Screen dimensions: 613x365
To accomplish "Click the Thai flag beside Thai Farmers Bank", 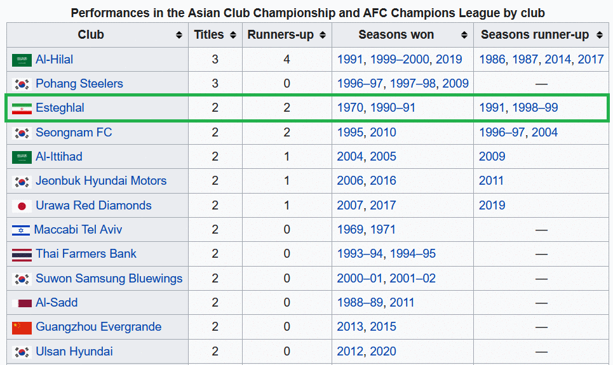I will click(22, 255).
